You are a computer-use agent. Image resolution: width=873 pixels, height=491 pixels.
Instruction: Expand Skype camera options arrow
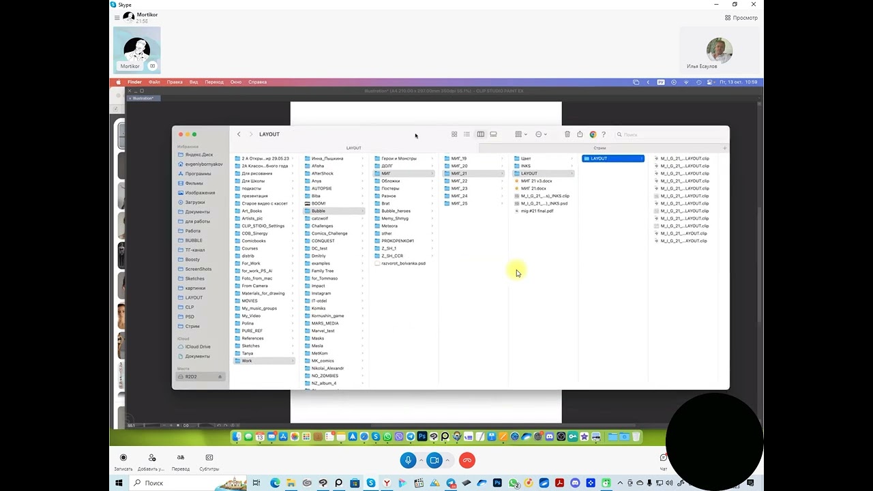pos(447,460)
